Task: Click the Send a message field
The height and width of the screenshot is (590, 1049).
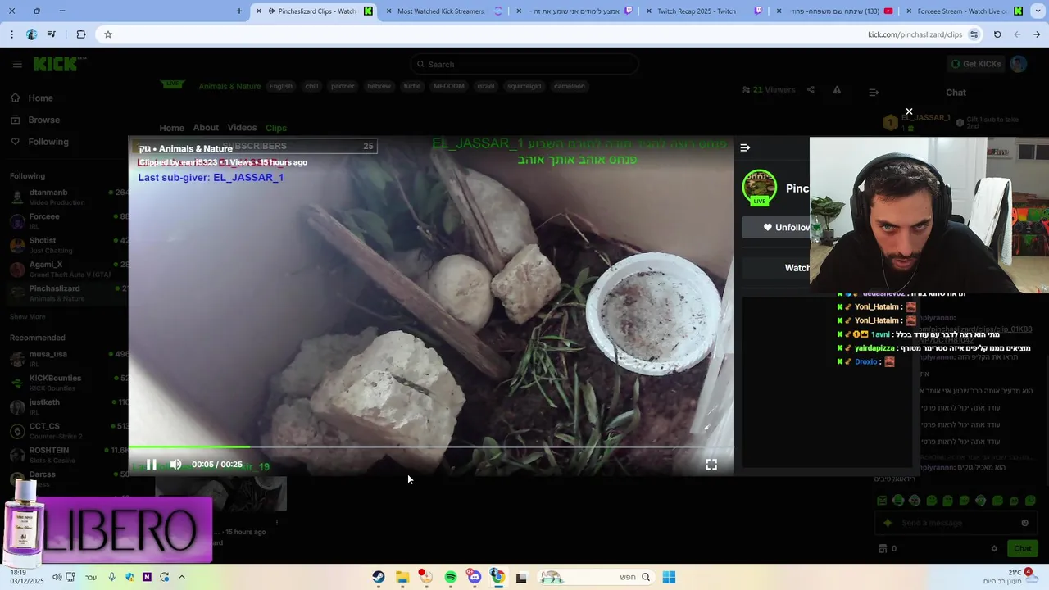Action: [955, 523]
